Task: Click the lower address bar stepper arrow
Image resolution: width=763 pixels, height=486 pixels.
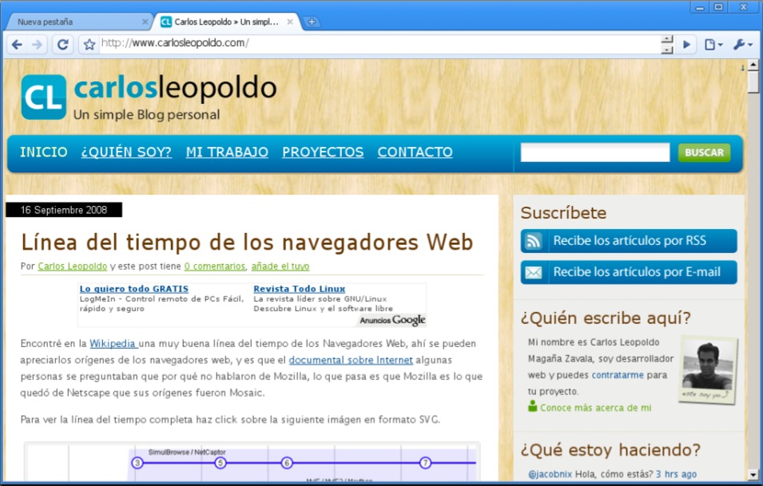Action: click(x=667, y=49)
